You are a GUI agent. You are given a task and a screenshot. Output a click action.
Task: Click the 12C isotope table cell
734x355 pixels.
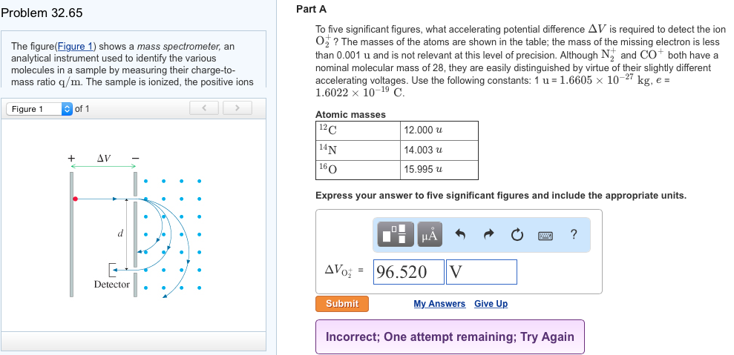pos(358,130)
